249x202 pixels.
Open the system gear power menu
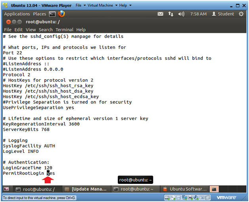pos(241,14)
